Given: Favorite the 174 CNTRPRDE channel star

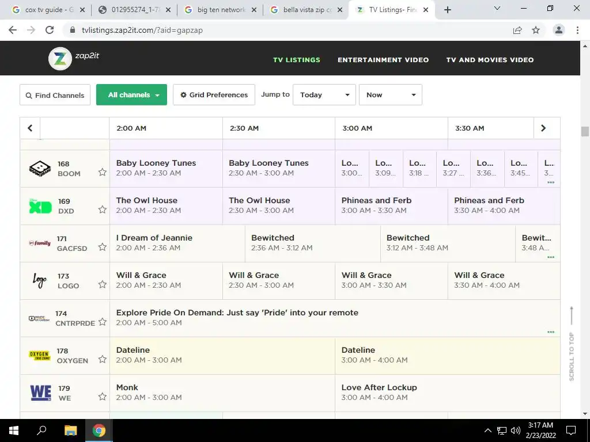Looking at the screenshot, I should pyautogui.click(x=103, y=322).
